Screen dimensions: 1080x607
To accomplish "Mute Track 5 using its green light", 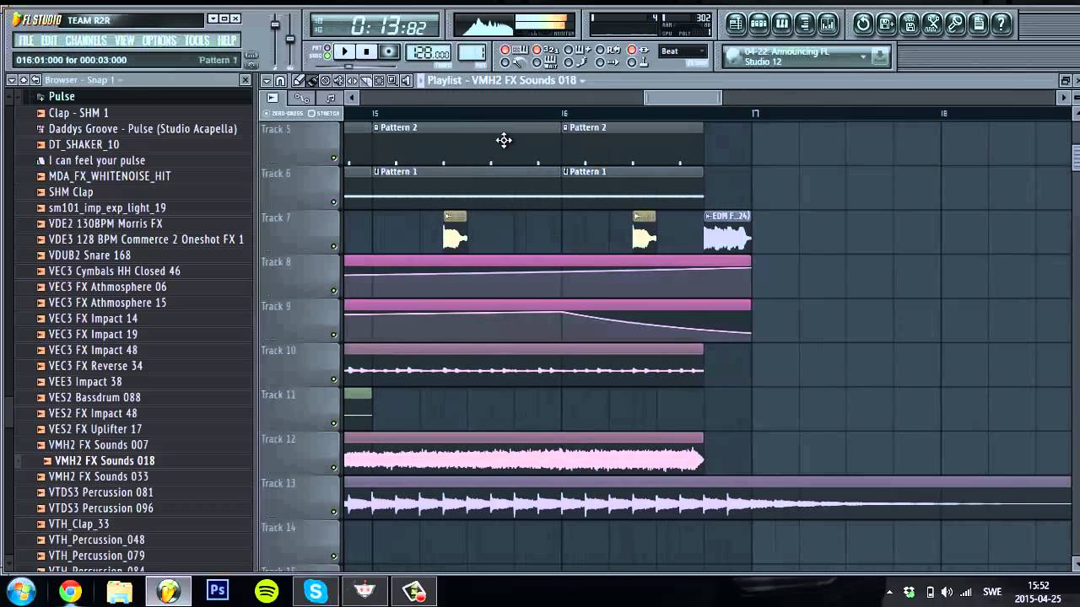I will 334,158.
